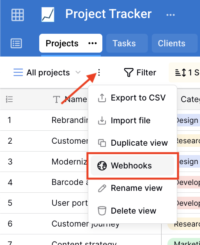Screen dimensions: 200x245
Task: Select Rename view
Action: pyautogui.click(x=132, y=188)
